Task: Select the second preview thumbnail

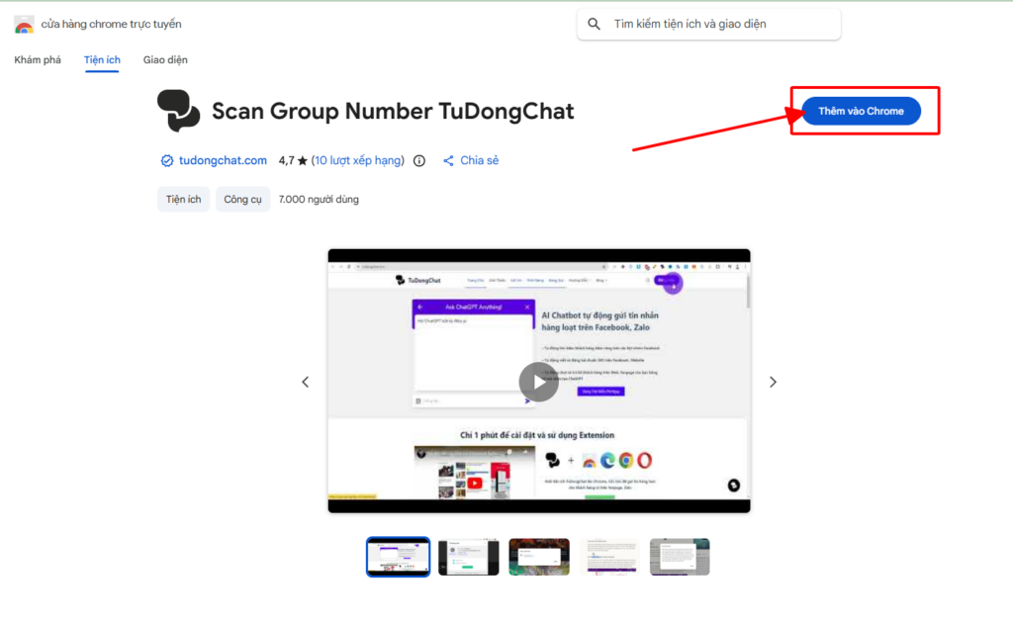Action: pos(468,557)
